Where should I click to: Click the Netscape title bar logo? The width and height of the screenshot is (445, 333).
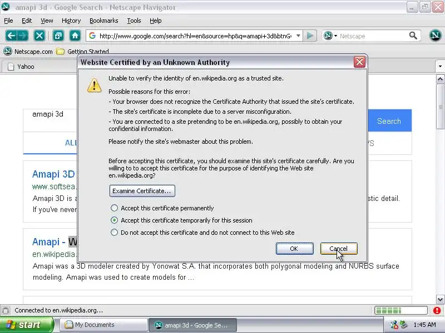coord(6,7)
